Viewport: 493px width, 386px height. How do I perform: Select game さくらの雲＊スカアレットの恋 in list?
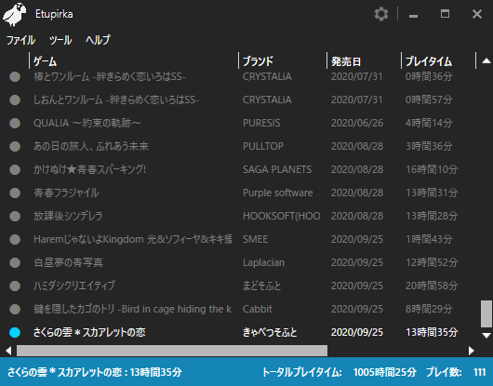[x=89, y=333]
